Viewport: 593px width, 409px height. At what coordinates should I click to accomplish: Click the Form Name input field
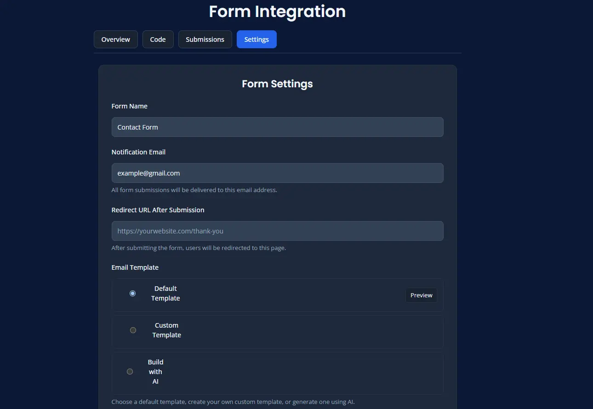tap(277, 127)
